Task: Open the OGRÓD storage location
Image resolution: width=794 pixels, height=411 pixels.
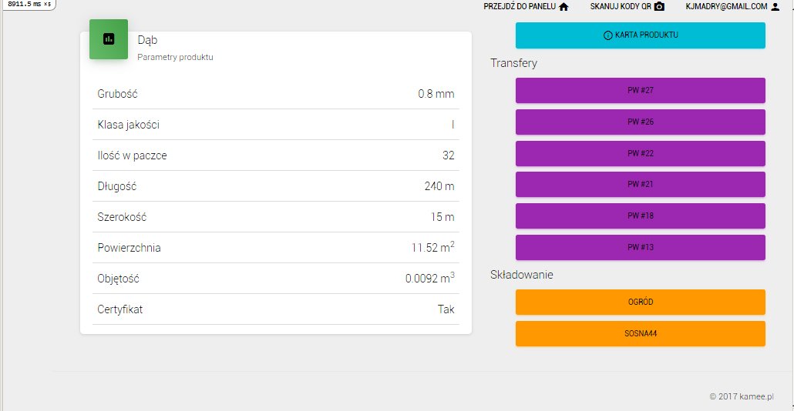Action: 640,302
